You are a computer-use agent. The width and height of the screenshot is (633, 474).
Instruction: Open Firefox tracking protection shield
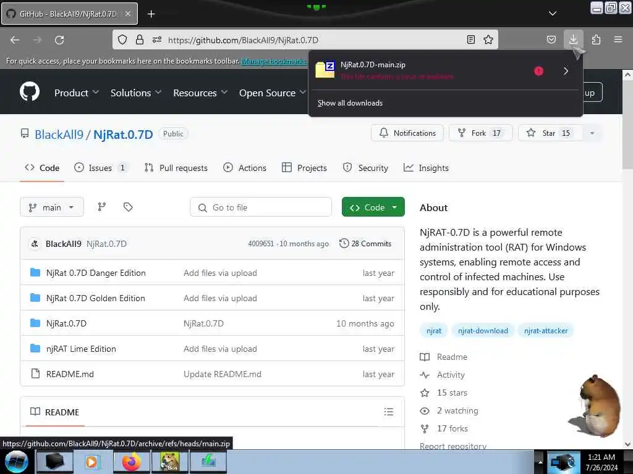point(122,39)
